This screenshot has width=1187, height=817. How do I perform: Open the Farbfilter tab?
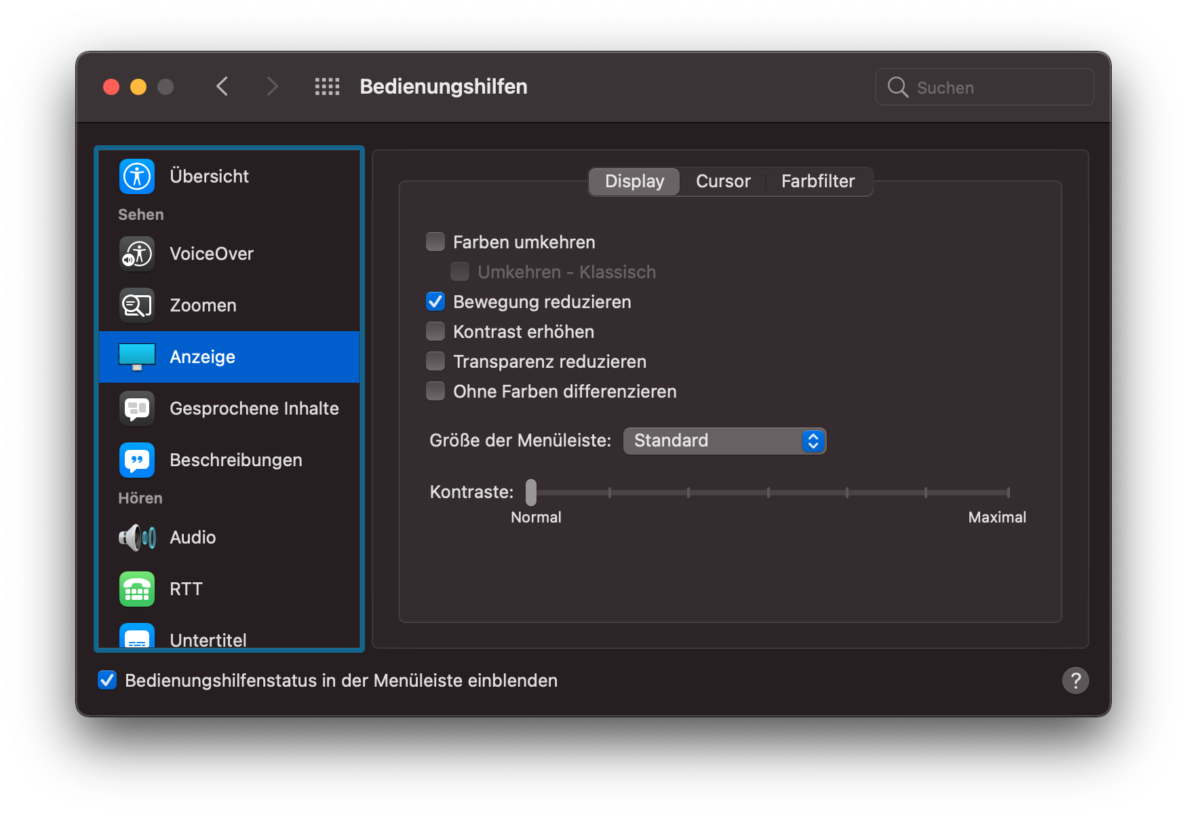818,181
